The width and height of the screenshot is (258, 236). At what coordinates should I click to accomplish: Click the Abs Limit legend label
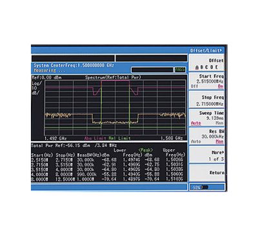[x=95, y=138]
